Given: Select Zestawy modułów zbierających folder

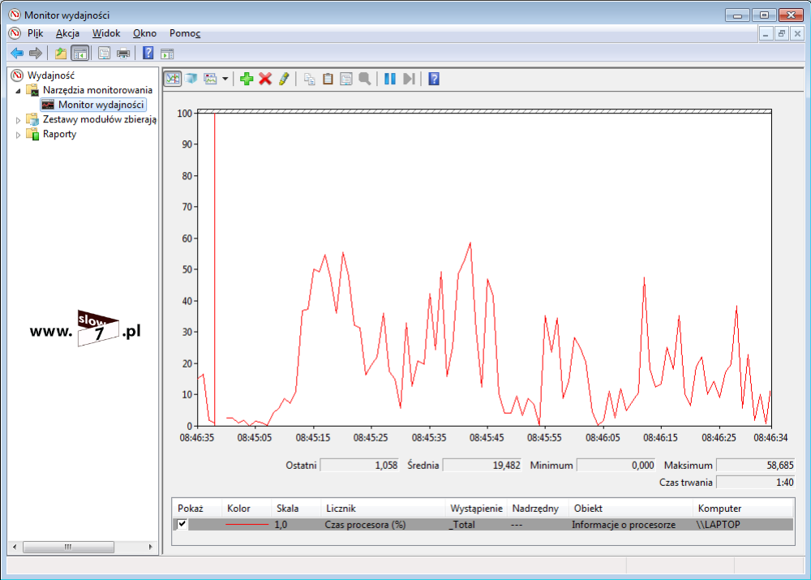Looking at the screenshot, I should pos(99,119).
